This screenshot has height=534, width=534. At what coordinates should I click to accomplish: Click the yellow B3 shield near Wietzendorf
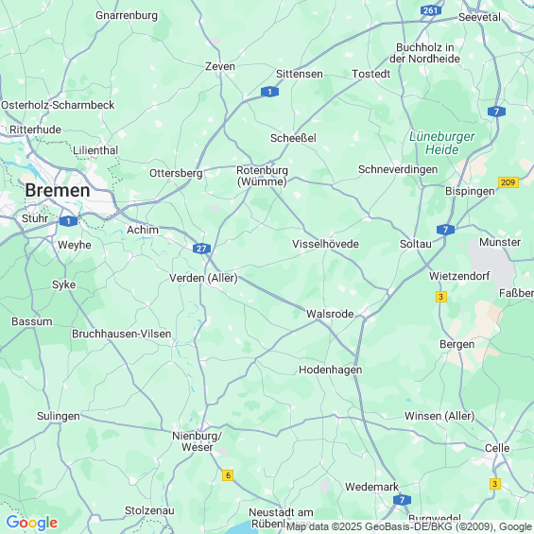click(x=441, y=297)
